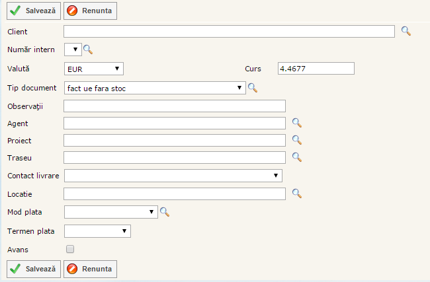
Task: Click the top Salvează button
Action: pos(34,11)
